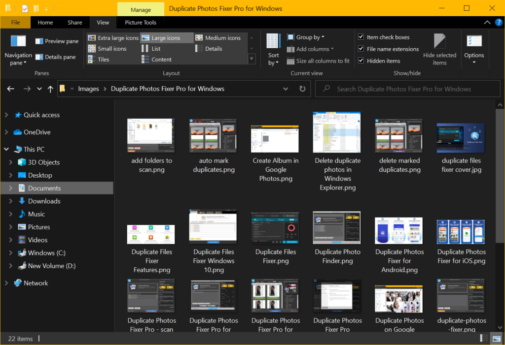
Task: Collapse the This PC tree node
Action: (6, 149)
